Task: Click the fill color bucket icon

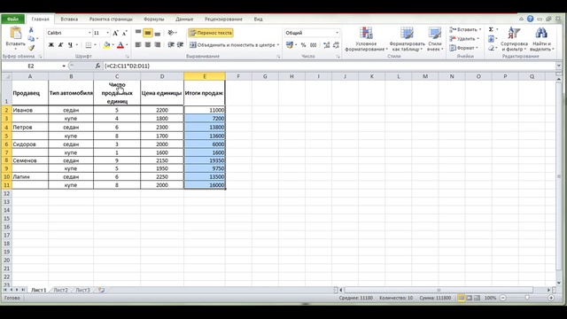Action: (x=106, y=45)
